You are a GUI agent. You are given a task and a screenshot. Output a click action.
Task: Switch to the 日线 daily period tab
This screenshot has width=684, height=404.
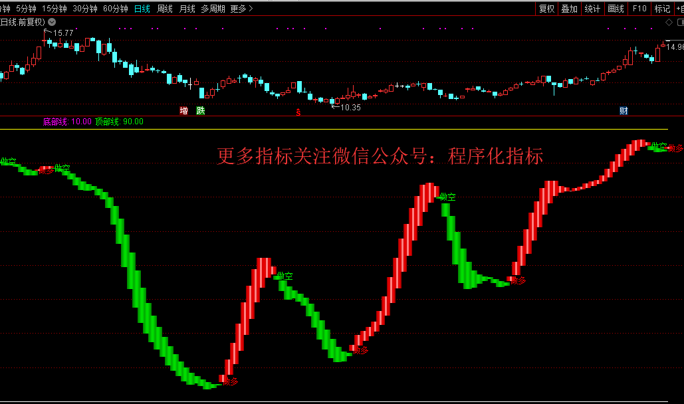point(142,9)
